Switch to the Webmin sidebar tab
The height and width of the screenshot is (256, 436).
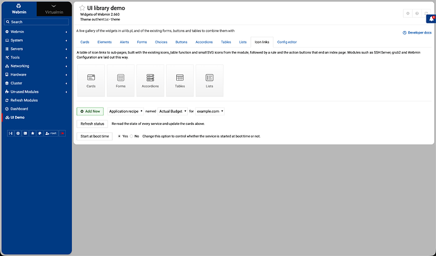point(19,9)
